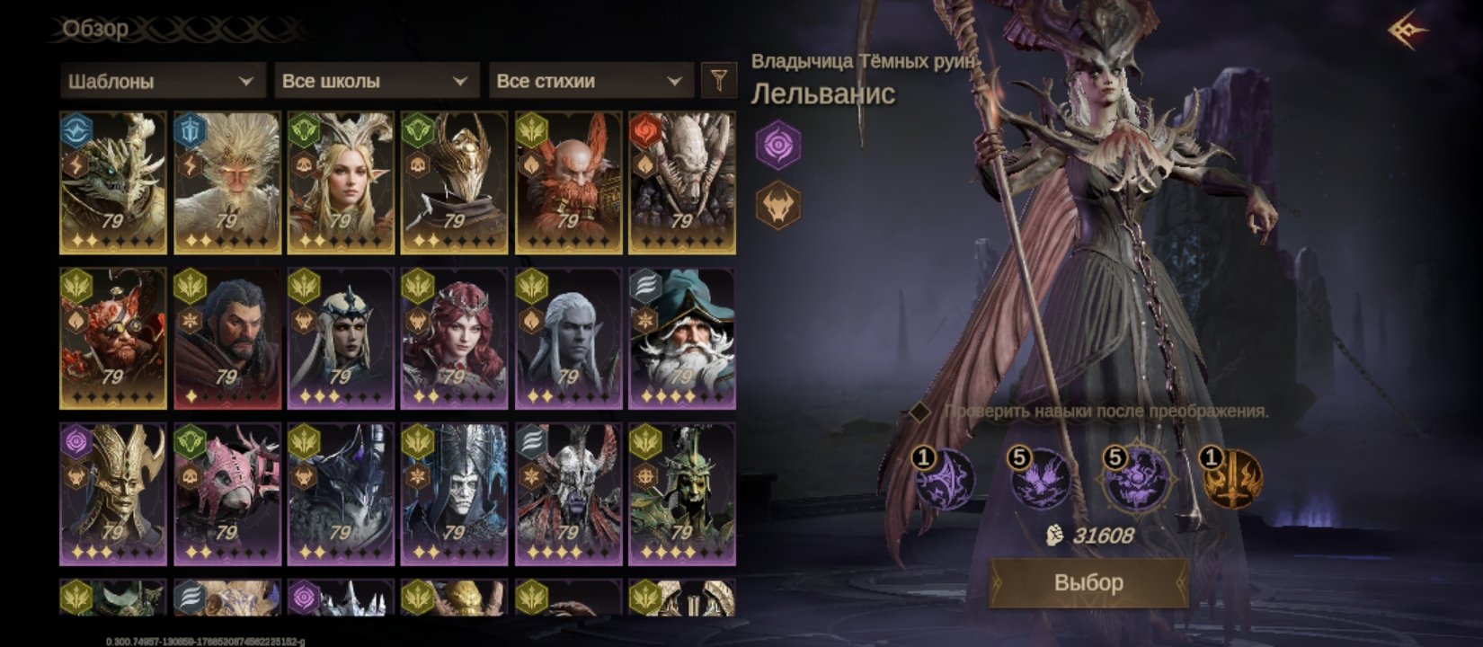This screenshot has height=647, width=1483.
Task: Select the white-bearded wizard hero card
Action: coord(682,339)
